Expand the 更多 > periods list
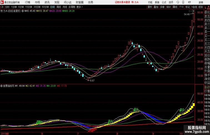This screenshot has width=210, height=135. tap(80, 7)
